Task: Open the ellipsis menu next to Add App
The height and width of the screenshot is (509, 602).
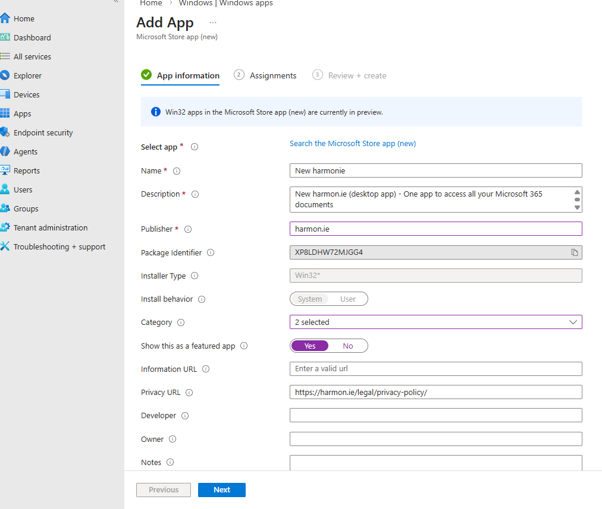Action: [x=212, y=22]
